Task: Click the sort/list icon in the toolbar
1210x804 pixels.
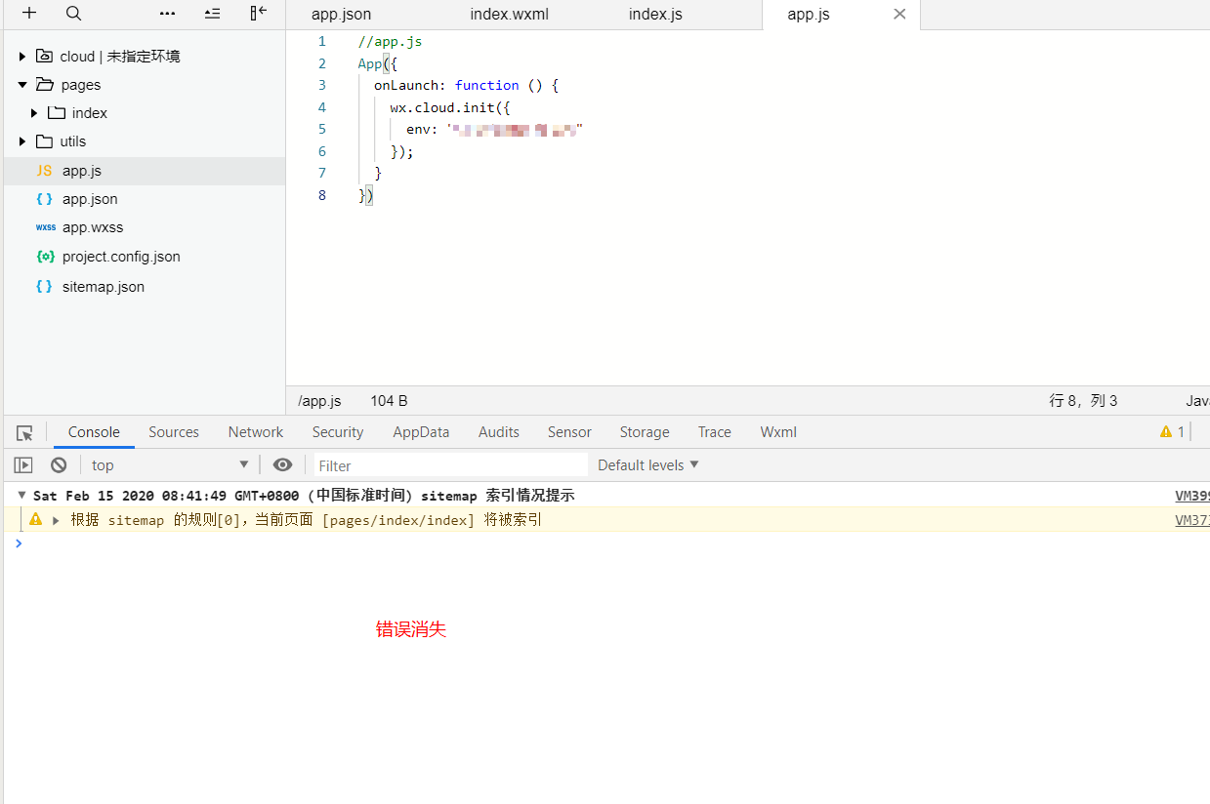Action: (x=212, y=14)
